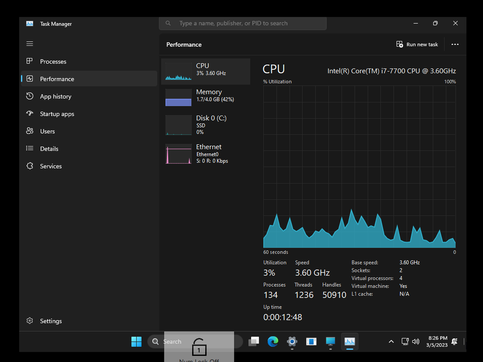Viewport: 483px width, 362px height.
Task: Switch to the Performance tab
Action: 89,79
